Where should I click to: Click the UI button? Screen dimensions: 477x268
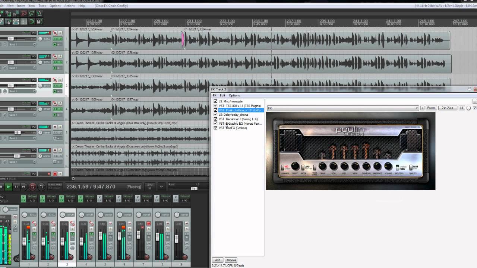click(x=461, y=108)
